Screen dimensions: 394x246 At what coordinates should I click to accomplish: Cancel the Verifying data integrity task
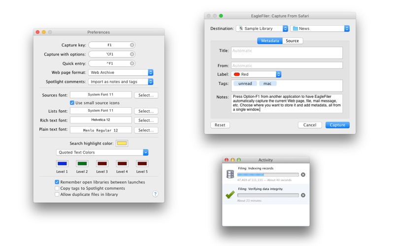click(303, 195)
